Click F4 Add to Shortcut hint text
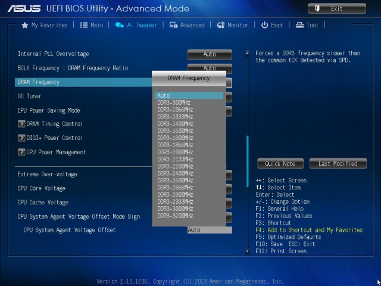381x286 pixels. [x=309, y=230]
